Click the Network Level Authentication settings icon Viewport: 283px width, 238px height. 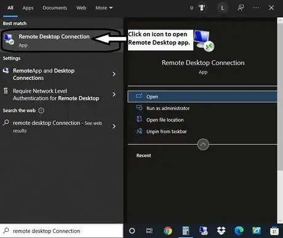click(6, 90)
